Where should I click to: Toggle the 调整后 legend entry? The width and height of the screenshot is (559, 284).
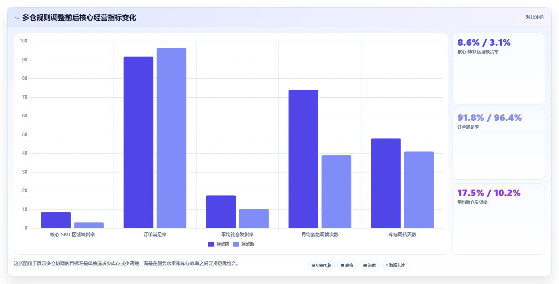coord(244,244)
